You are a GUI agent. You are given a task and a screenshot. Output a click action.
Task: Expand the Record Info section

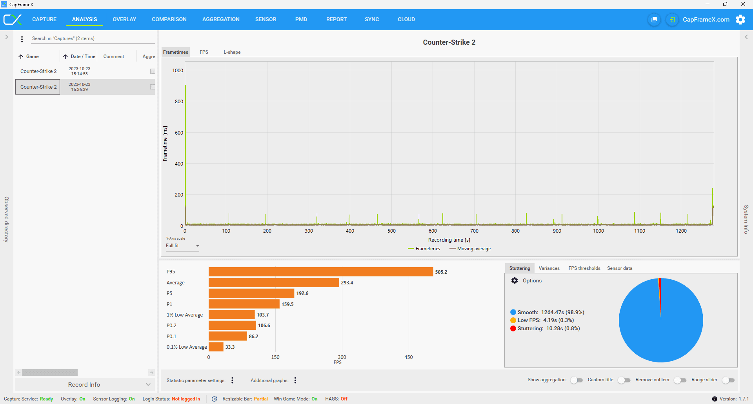coord(85,384)
